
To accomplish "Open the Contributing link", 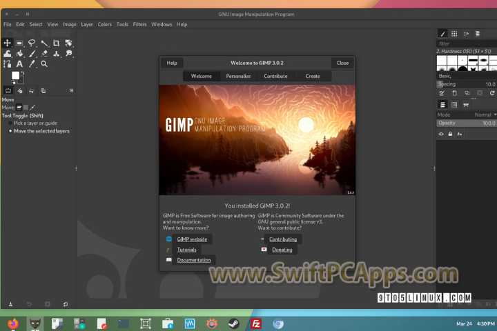I will 283,239.
